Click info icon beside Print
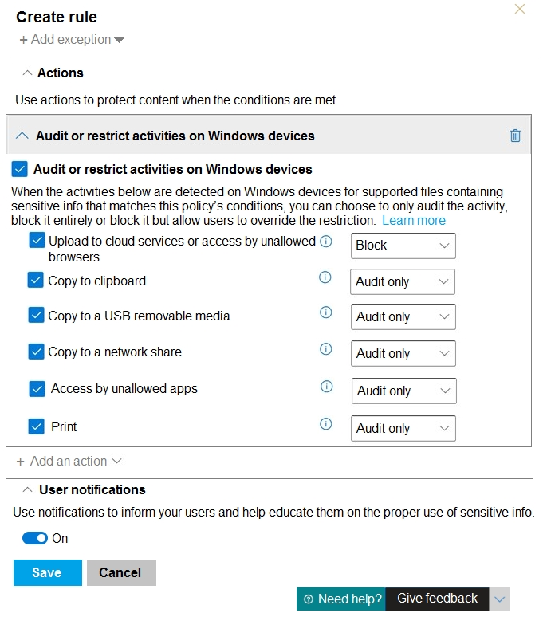 [325, 424]
